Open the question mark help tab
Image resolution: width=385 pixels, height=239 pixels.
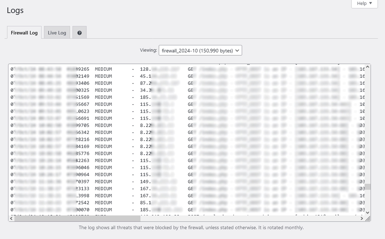click(x=79, y=32)
